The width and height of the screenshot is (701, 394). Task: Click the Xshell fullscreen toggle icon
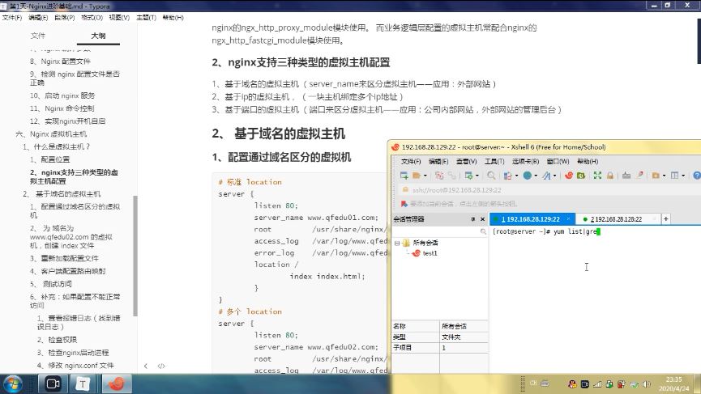pyautogui.click(x=597, y=176)
